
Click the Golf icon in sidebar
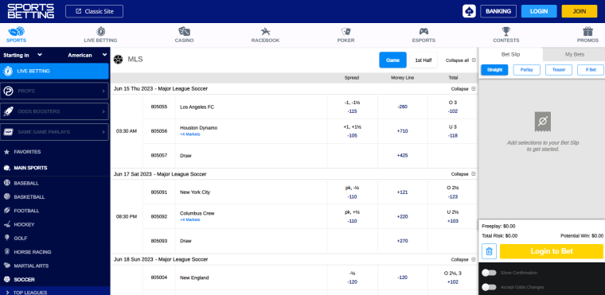6,238
